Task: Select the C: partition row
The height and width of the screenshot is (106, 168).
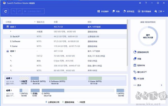Action: 65,66
